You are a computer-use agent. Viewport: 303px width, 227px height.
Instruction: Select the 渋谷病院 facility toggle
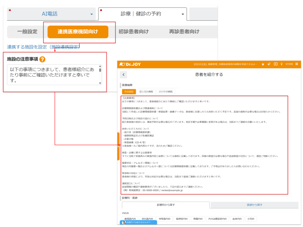click(129, 92)
